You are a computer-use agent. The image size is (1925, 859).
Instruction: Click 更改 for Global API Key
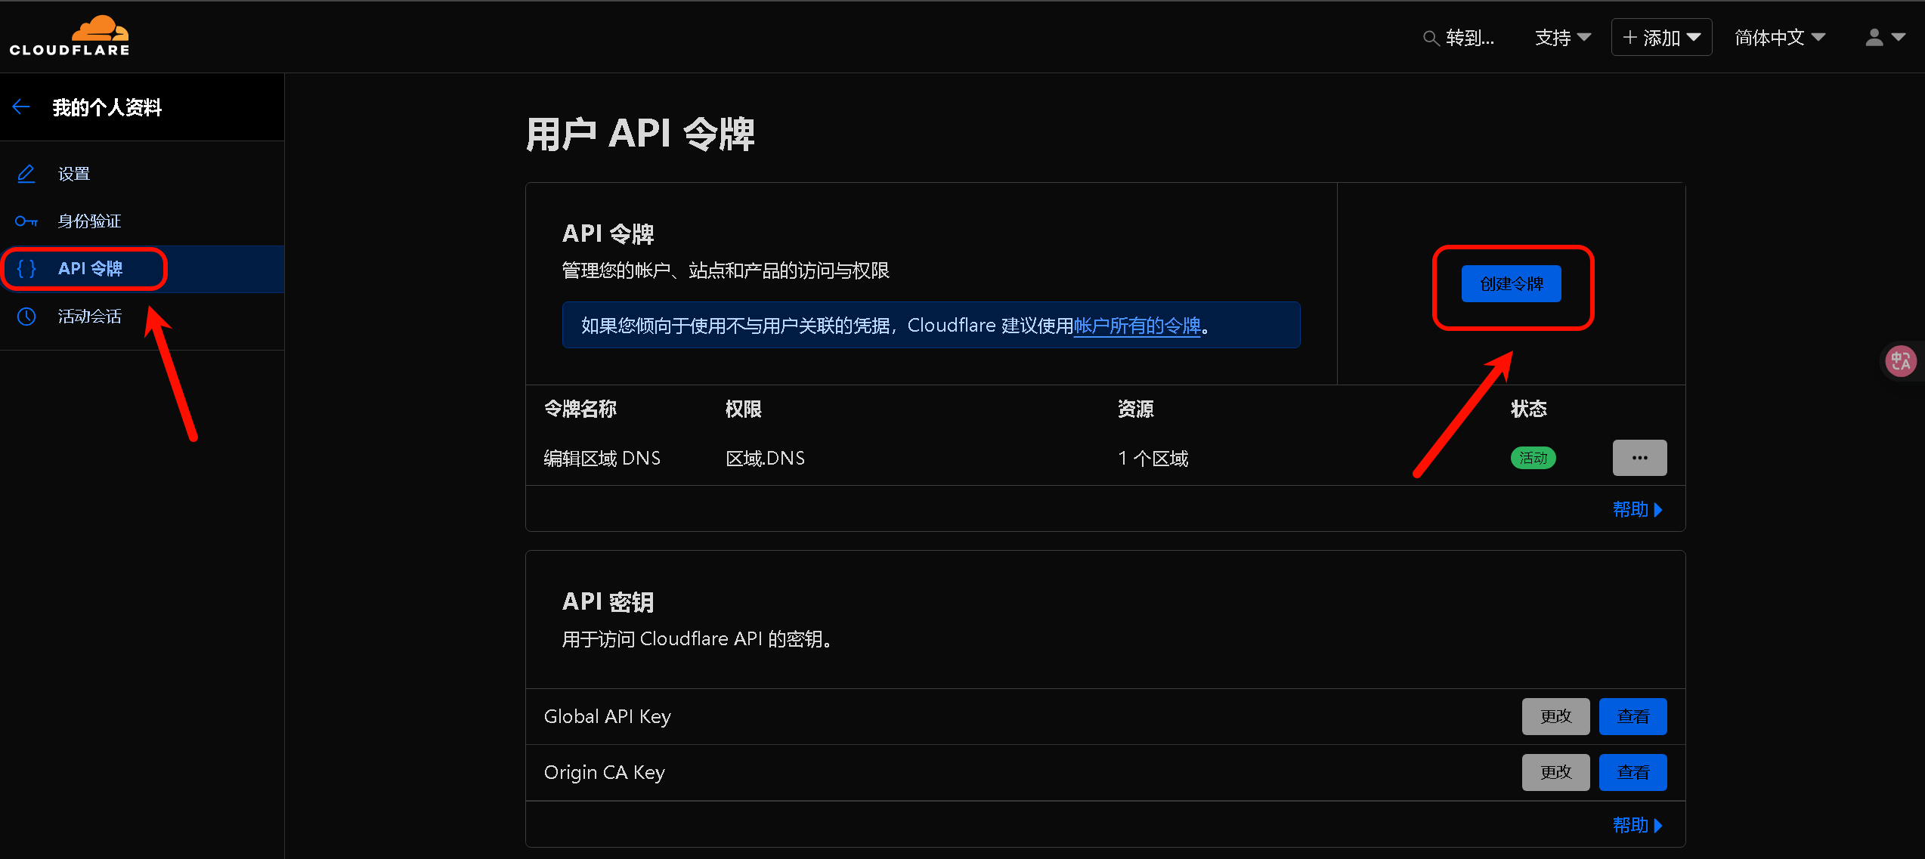tap(1555, 716)
